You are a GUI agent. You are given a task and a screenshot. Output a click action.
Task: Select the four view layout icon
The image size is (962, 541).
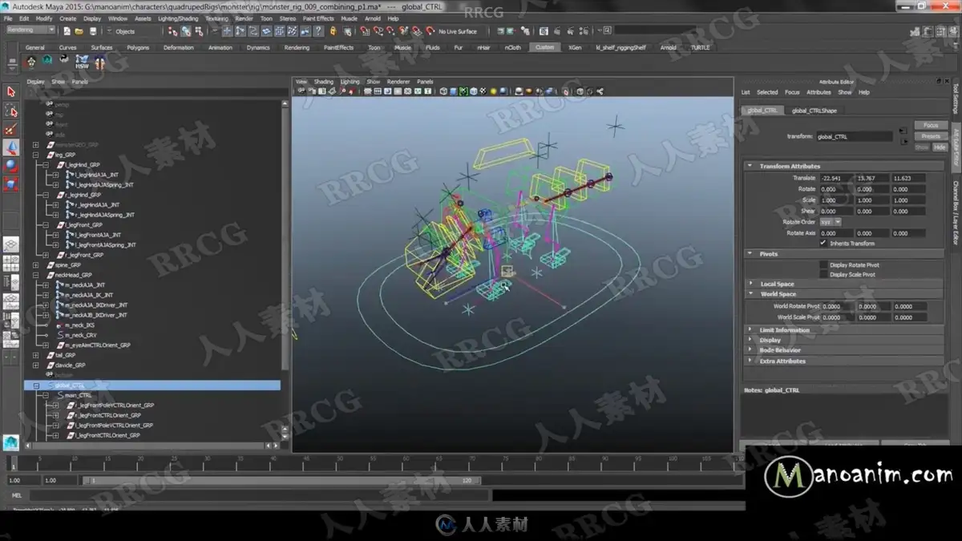(10, 263)
